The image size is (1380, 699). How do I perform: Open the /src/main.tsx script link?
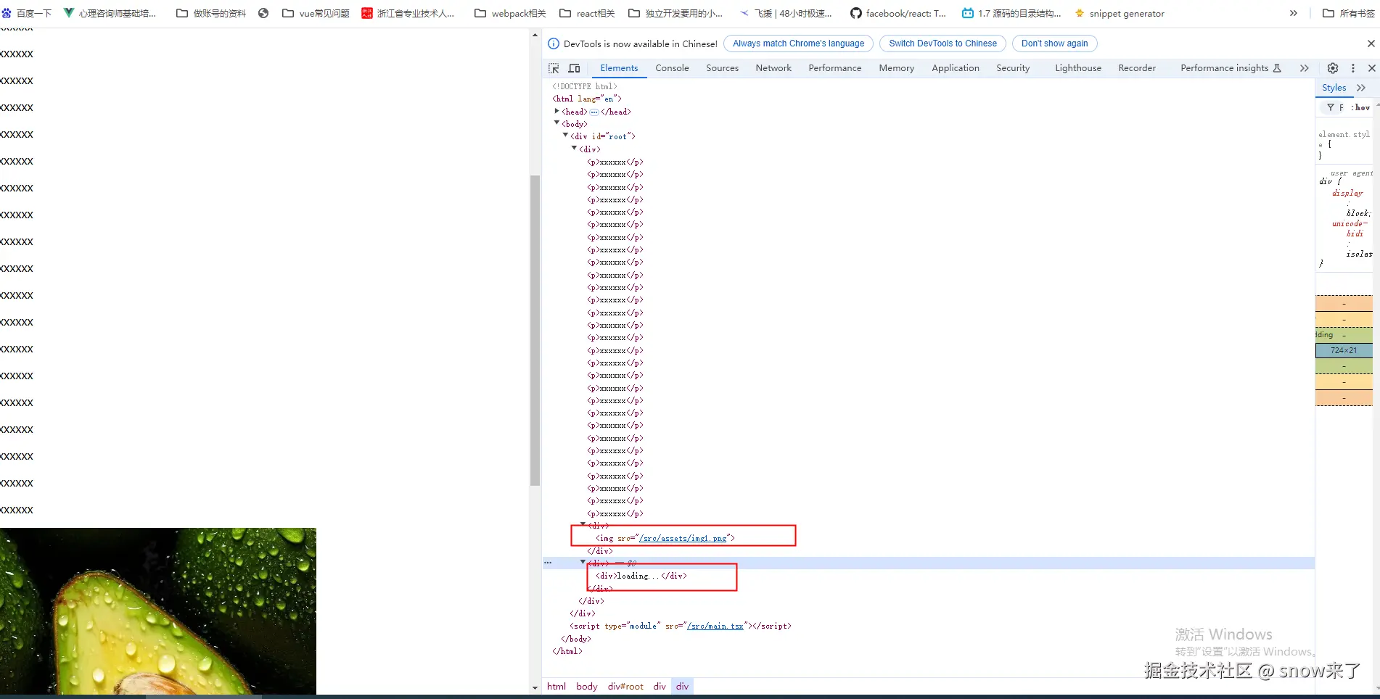(x=715, y=626)
